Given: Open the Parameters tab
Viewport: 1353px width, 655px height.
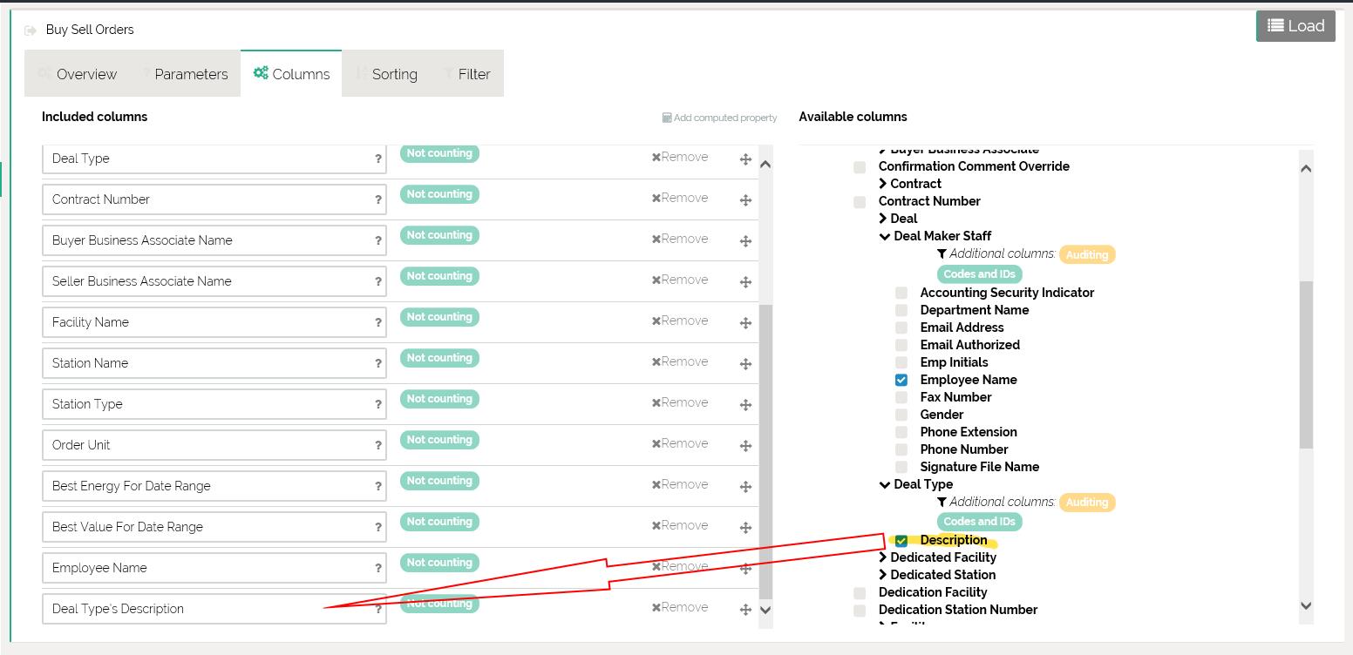Looking at the screenshot, I should pos(185,74).
